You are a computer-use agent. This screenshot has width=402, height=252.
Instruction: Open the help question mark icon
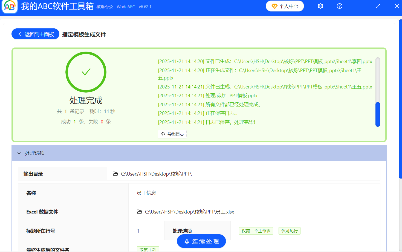(339, 6)
